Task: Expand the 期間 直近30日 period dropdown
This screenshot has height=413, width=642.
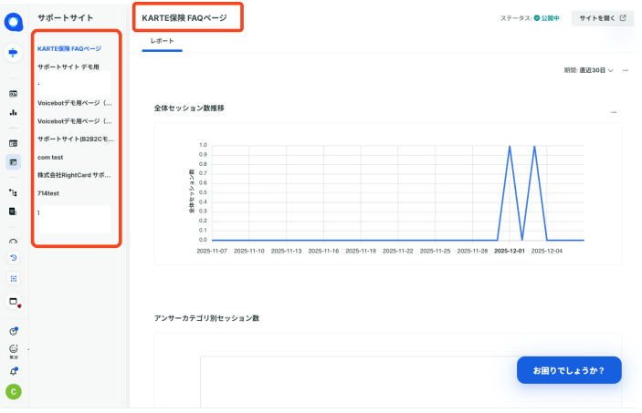Action: 589,71
